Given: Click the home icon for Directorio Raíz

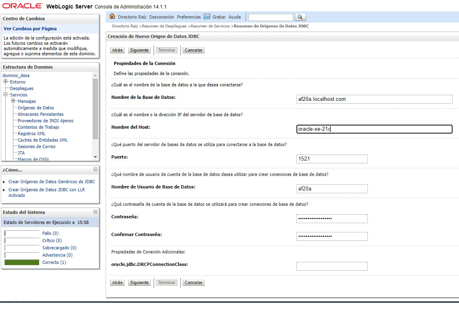Looking at the screenshot, I should click(112, 17).
